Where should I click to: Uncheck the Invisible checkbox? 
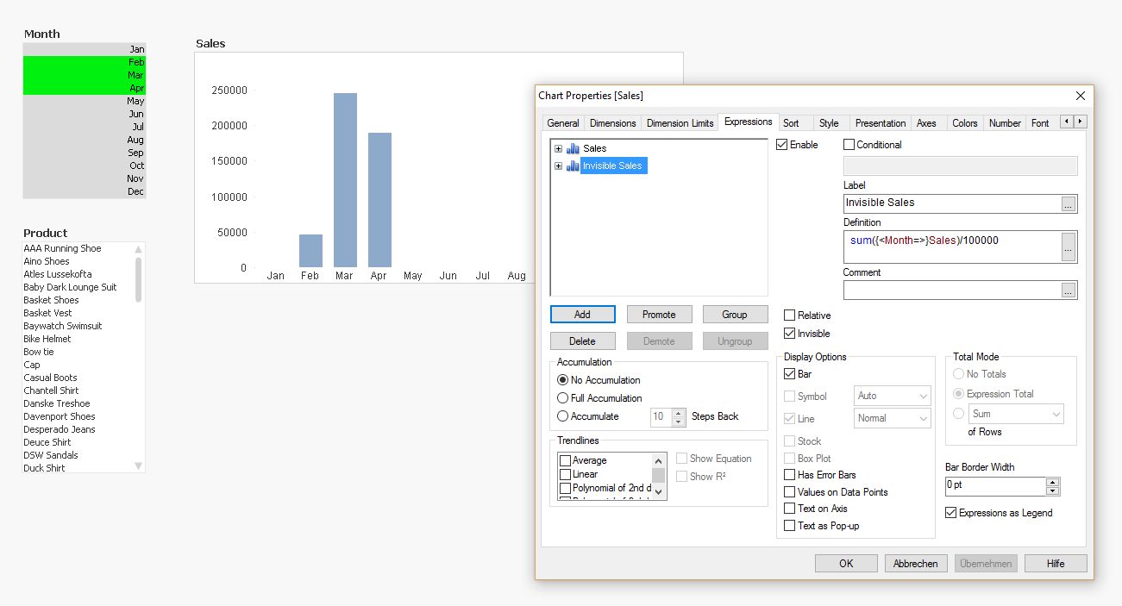790,334
